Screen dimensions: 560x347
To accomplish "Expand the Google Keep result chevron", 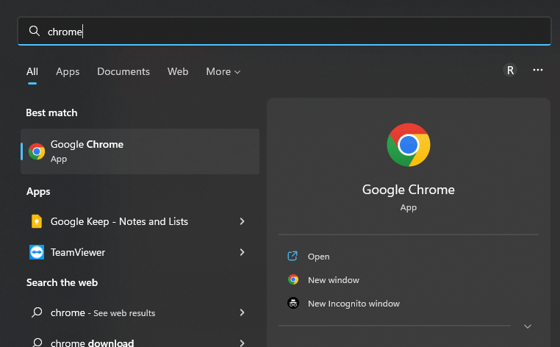I will coord(242,221).
